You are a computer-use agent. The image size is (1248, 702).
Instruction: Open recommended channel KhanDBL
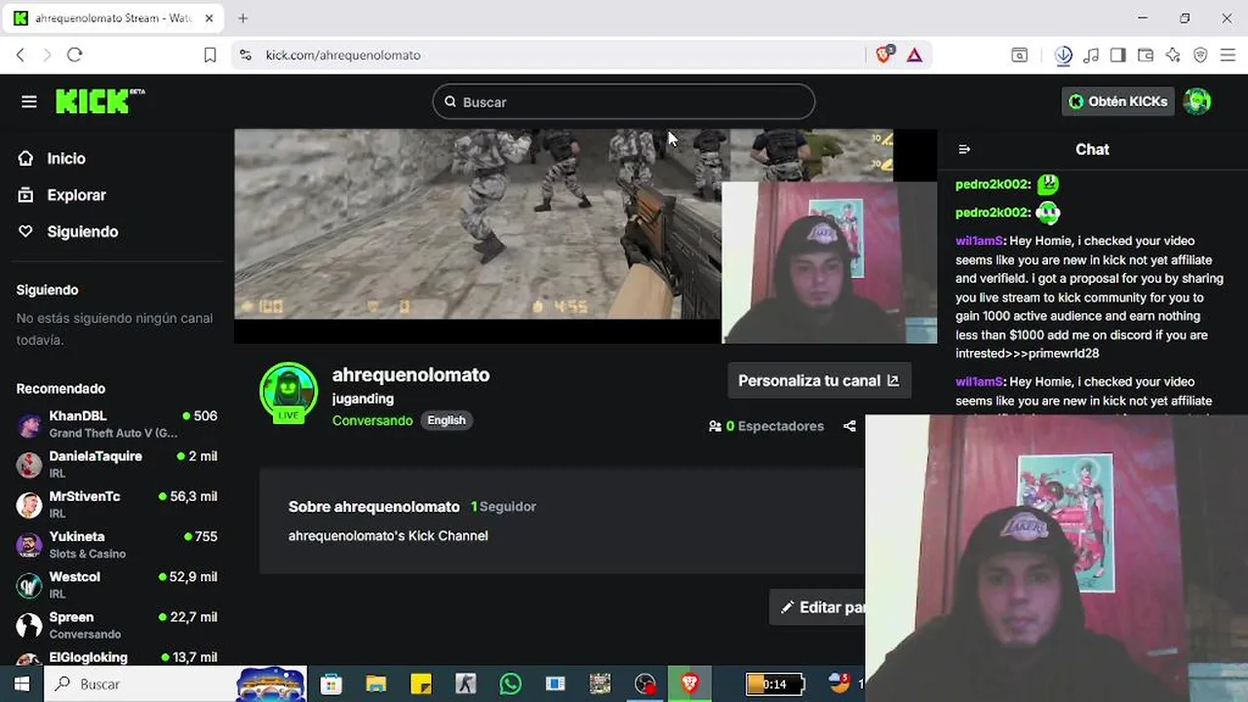pos(117,424)
